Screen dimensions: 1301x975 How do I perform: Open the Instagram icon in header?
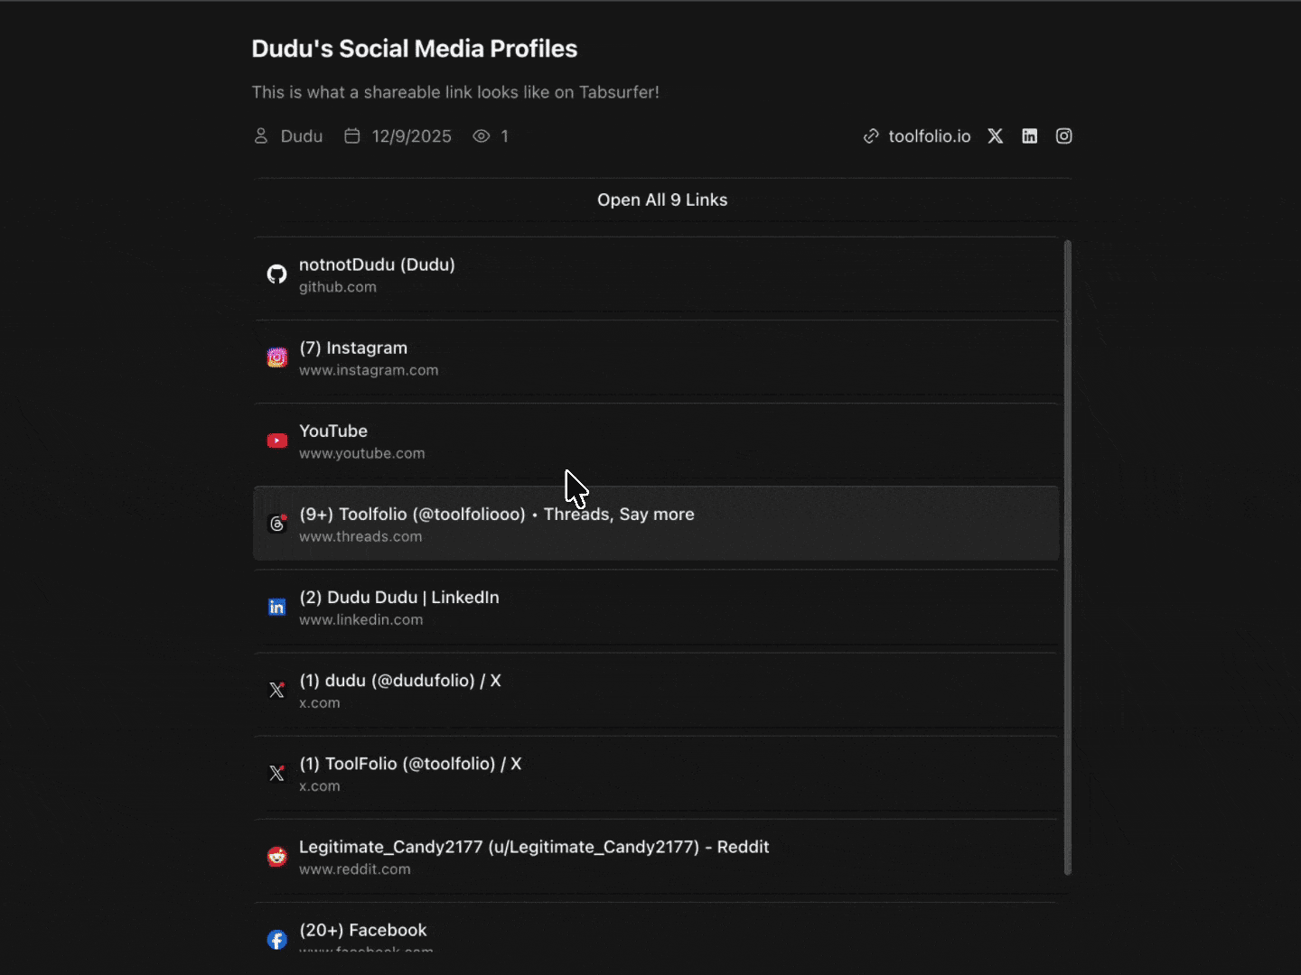(1064, 136)
